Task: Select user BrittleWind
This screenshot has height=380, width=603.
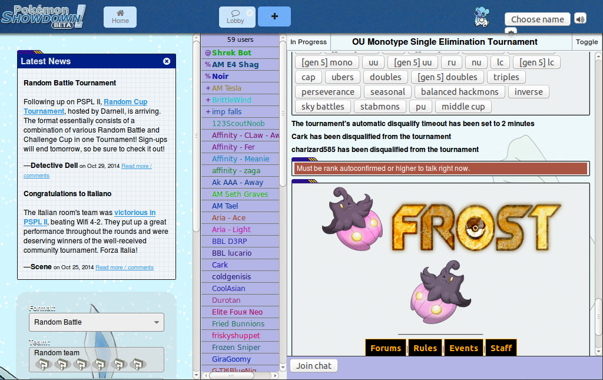Action: click(240, 100)
